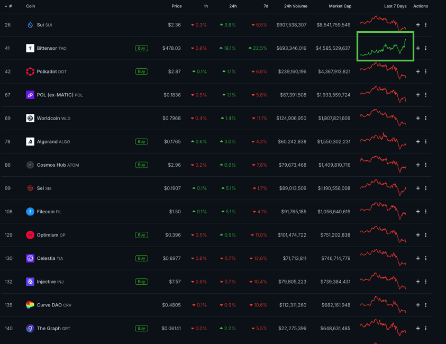
Task: Click the Sui coin logo icon
Action: tap(30, 25)
